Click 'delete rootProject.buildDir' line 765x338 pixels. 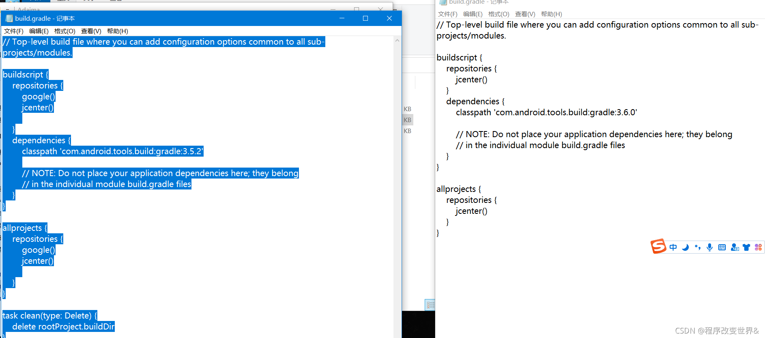click(63, 327)
